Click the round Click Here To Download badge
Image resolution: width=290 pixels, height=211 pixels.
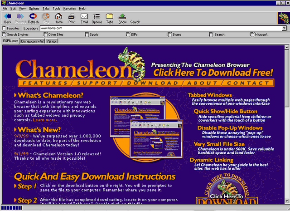[227, 189]
